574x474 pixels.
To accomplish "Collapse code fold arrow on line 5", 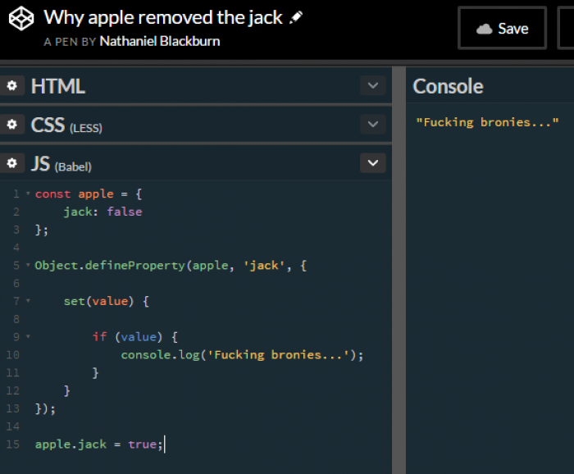I will [x=28, y=265].
